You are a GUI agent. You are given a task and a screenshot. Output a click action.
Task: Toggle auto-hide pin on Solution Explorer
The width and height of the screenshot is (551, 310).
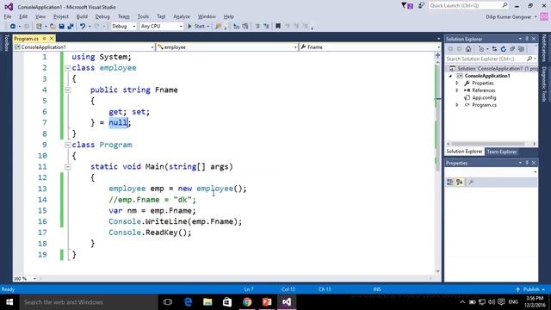click(527, 39)
